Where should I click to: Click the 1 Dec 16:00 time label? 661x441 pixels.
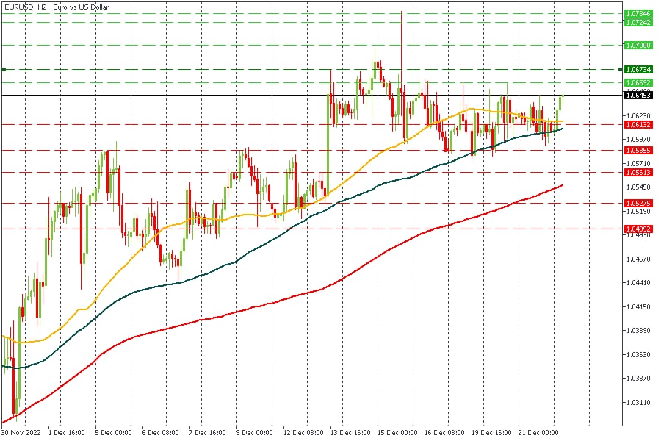(67, 433)
